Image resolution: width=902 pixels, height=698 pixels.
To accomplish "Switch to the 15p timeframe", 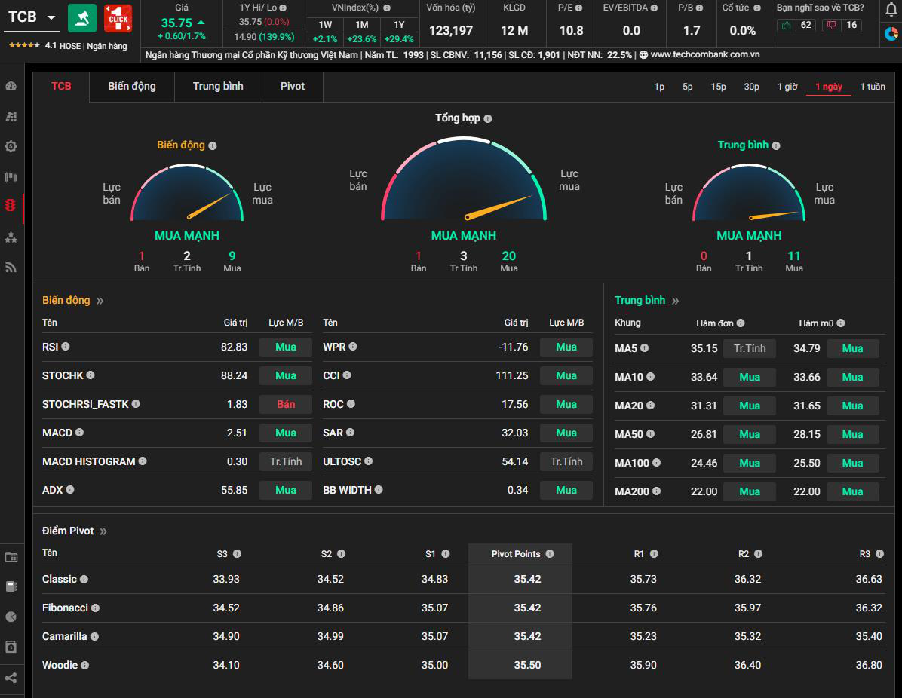I will (718, 87).
